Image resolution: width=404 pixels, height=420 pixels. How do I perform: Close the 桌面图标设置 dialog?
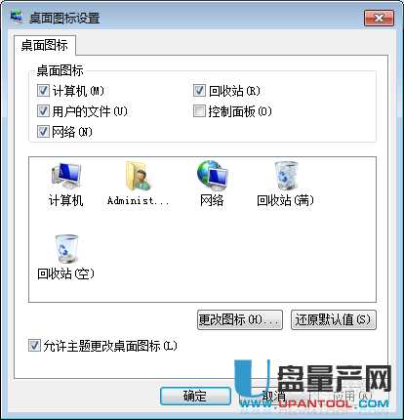[380, 18]
